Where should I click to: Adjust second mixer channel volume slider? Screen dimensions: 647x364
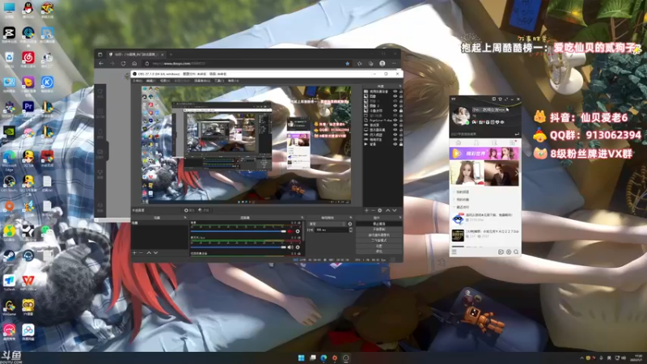coord(238,248)
